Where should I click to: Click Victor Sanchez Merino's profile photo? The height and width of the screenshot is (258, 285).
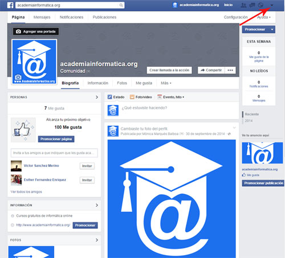pyautogui.click(x=16, y=166)
